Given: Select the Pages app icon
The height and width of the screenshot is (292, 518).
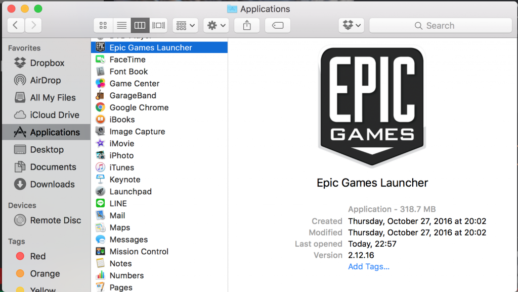Looking at the screenshot, I should pyautogui.click(x=101, y=287).
